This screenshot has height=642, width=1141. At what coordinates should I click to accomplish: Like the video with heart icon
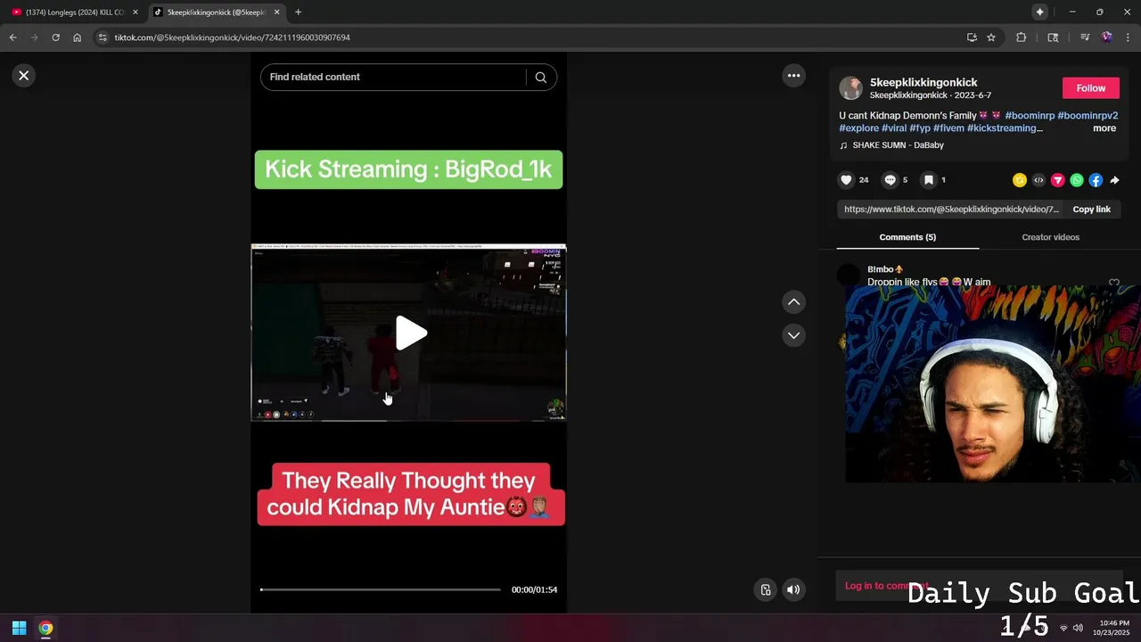[846, 180]
